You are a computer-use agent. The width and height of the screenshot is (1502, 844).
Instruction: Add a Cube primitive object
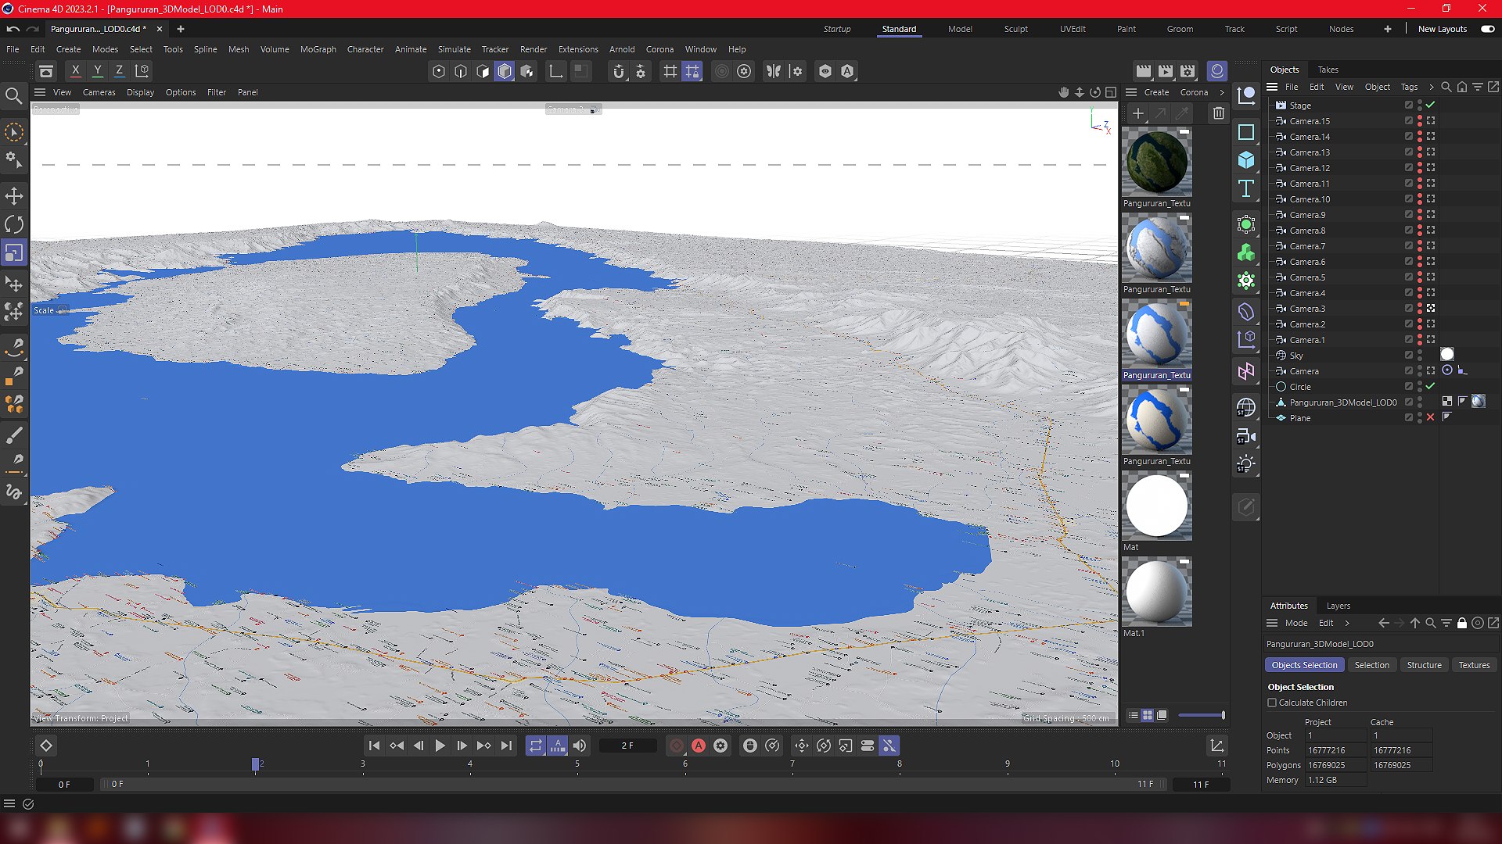[x=1246, y=161]
